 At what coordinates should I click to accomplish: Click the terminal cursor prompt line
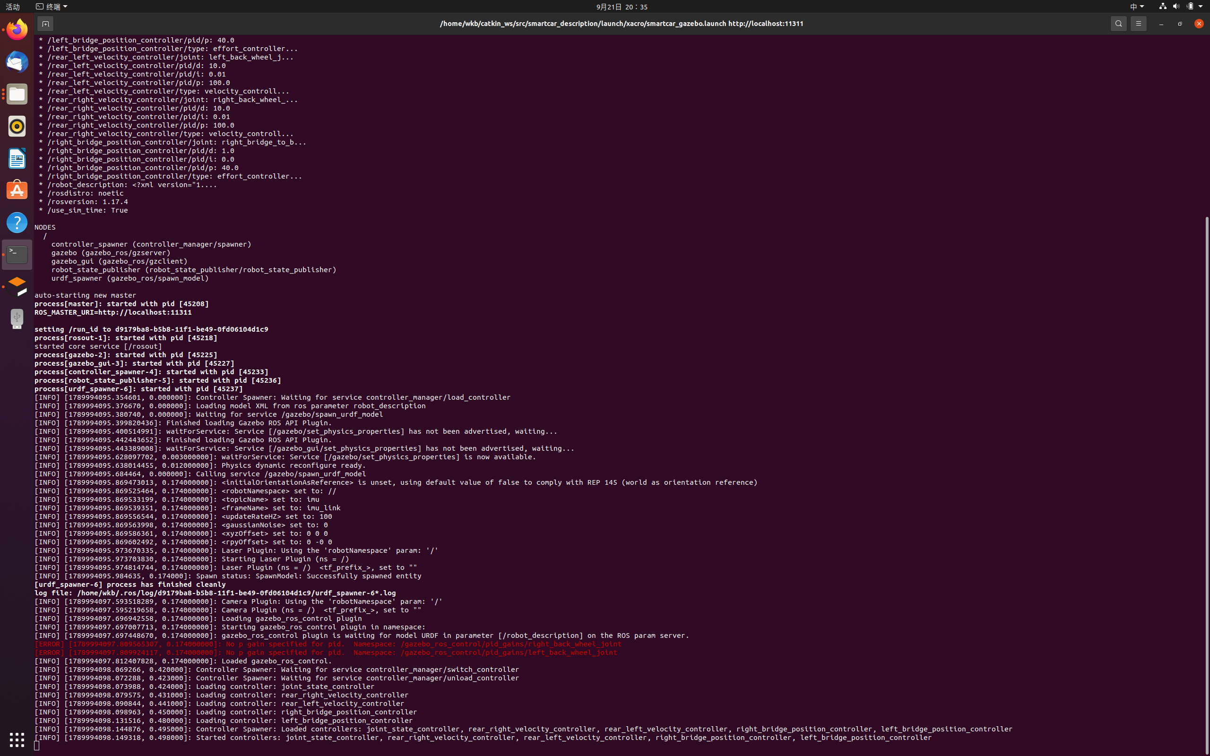pyautogui.click(x=36, y=747)
